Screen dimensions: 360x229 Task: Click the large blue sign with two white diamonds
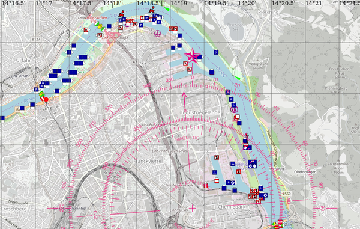(253, 164)
